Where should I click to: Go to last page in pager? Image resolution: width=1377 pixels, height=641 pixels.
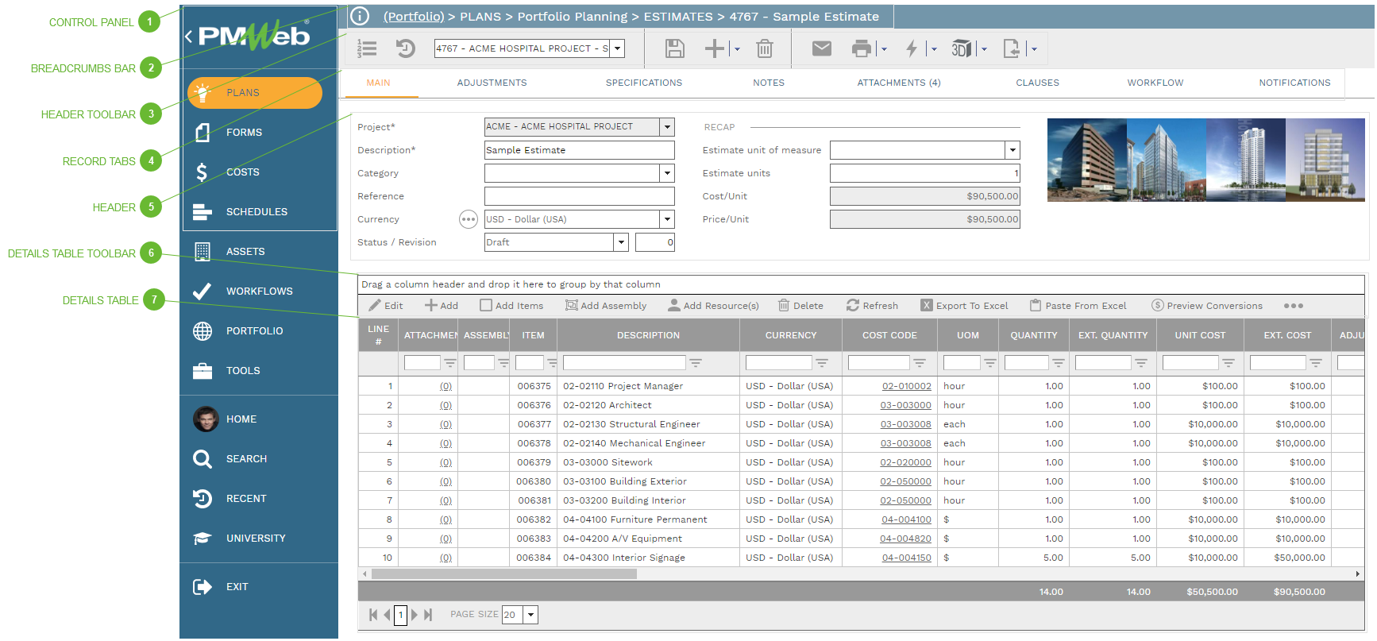(428, 615)
